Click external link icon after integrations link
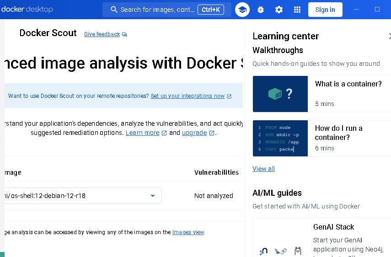The width and height of the screenshot is (391, 257). (229, 96)
